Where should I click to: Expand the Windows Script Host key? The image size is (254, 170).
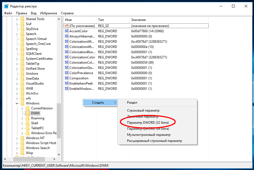coord(17,143)
